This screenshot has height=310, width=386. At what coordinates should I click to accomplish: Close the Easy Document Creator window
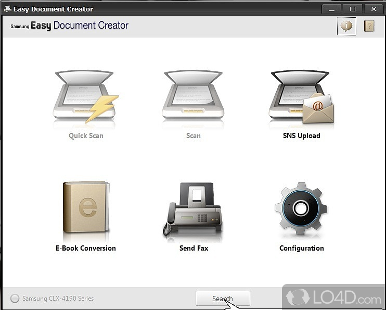click(374, 9)
